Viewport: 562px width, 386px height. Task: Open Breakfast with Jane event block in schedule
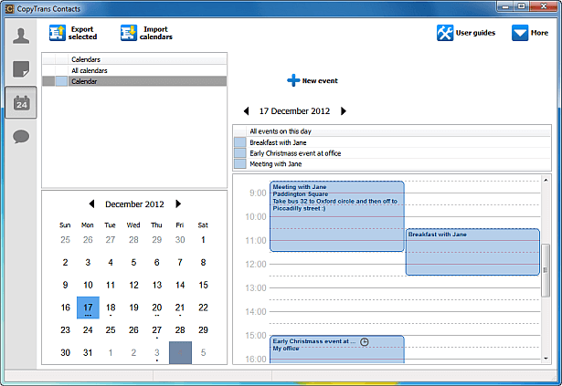pos(472,252)
